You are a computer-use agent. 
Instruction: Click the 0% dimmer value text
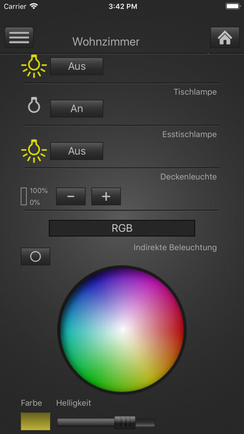coord(35,203)
